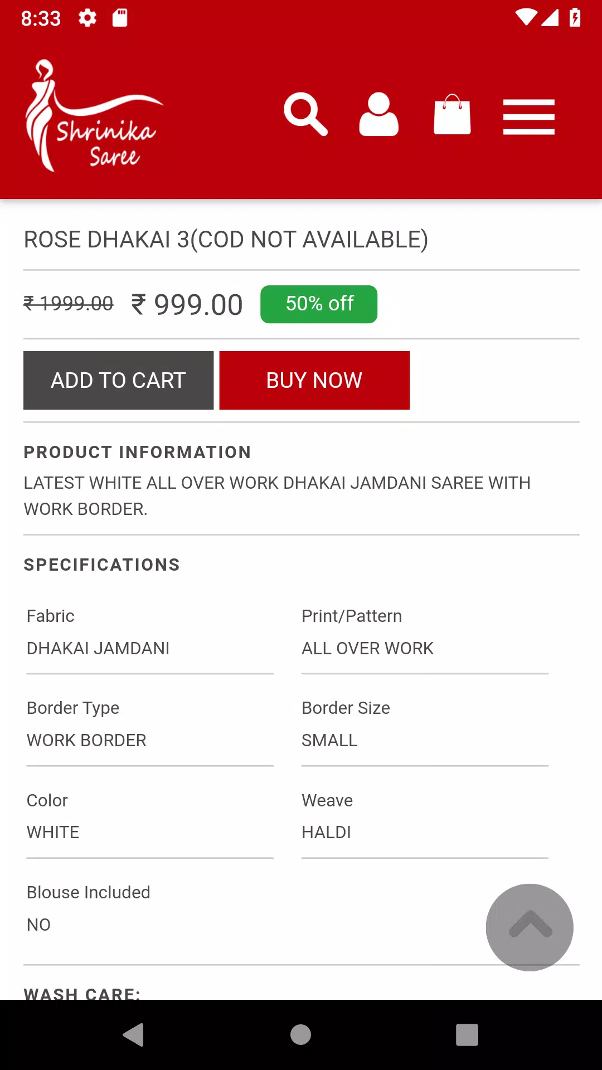Tap the Weave value Haldi

tap(326, 832)
